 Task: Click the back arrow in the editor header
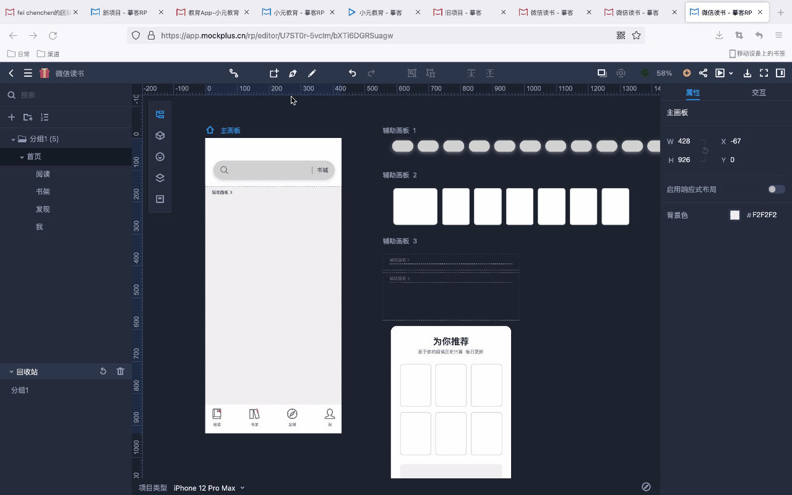point(11,73)
